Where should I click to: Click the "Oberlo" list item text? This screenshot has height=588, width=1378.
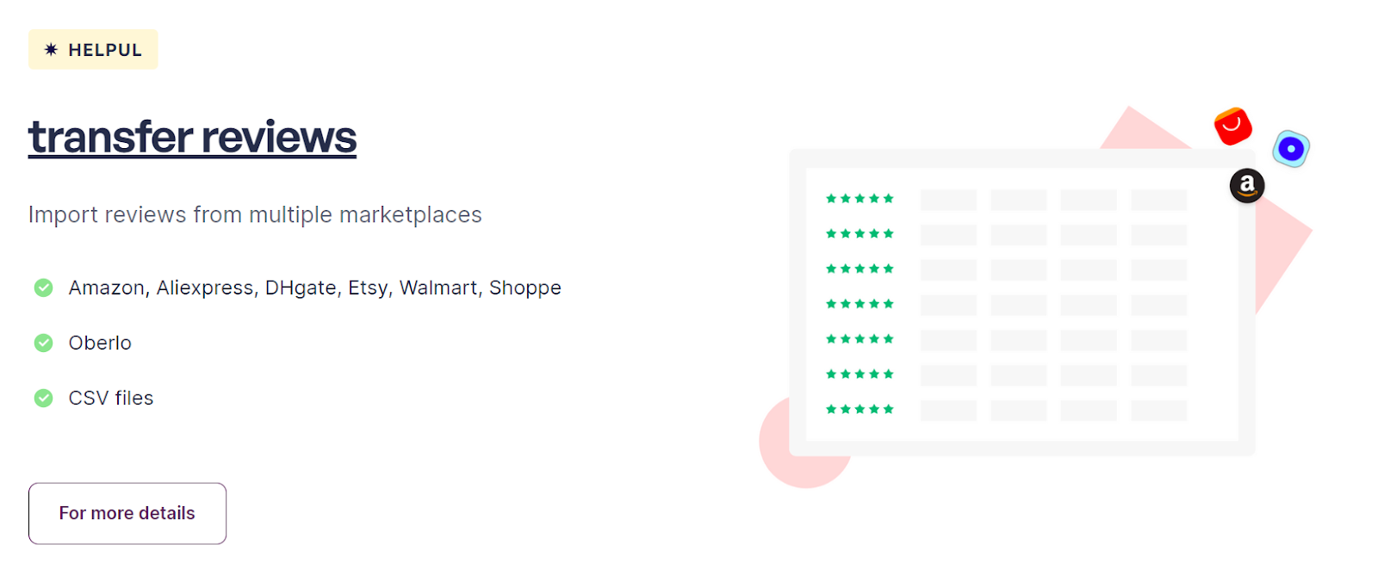point(100,343)
